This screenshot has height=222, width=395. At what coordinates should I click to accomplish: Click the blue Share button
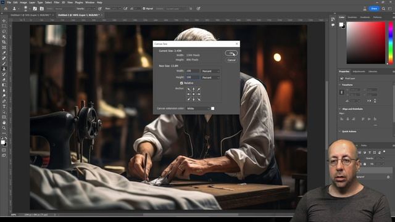374,9
